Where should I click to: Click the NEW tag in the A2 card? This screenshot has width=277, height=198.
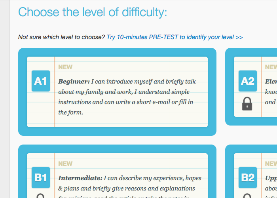click(x=271, y=67)
